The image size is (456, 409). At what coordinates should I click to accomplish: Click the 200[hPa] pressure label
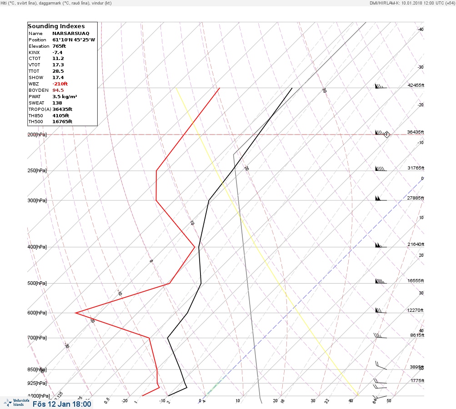click(37, 135)
